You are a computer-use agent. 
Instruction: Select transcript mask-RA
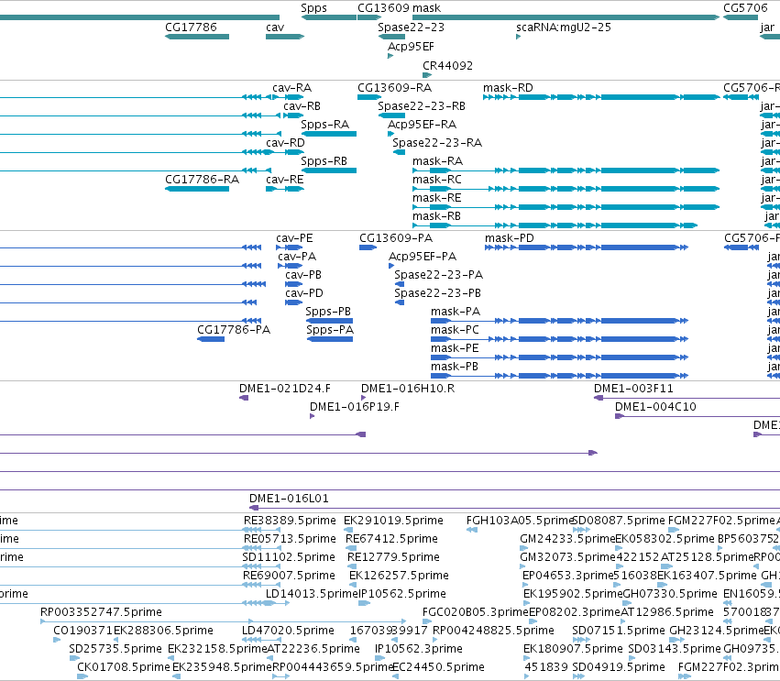coord(438,161)
